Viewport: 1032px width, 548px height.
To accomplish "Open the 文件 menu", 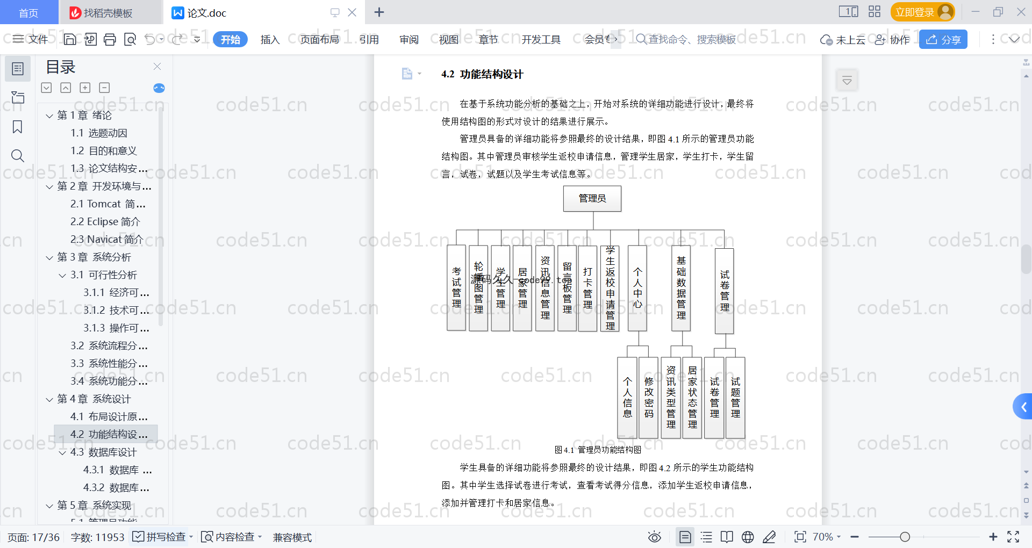I will [31, 39].
